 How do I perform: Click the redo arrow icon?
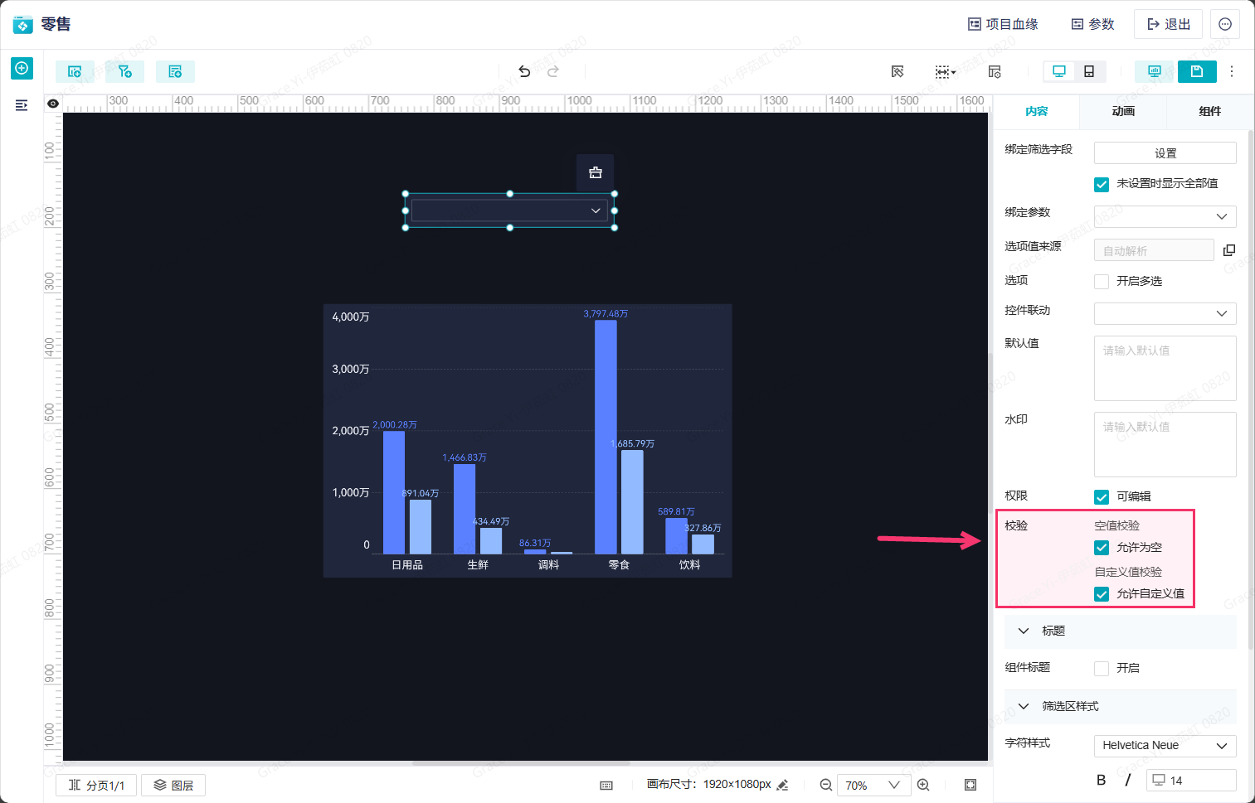pyautogui.click(x=553, y=71)
